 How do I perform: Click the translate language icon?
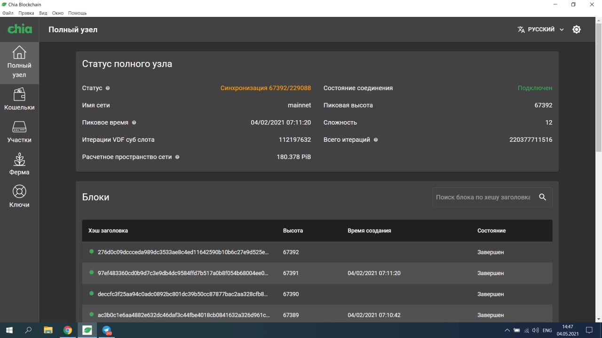[521, 30]
